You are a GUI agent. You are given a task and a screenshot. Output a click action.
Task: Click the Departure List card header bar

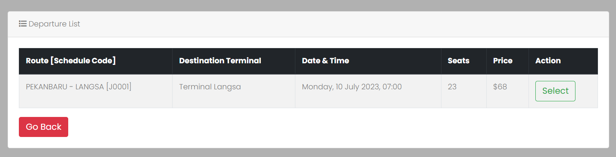[x=308, y=24]
